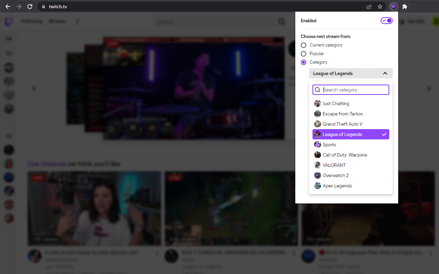Screen dimensions: 439x274
Task: Select the Popular radio option
Action: point(304,53)
